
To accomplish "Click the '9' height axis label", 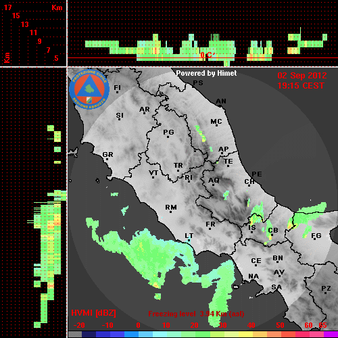I will point(40,41).
